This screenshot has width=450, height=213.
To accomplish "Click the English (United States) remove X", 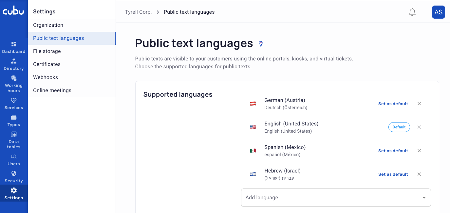I will click(419, 127).
